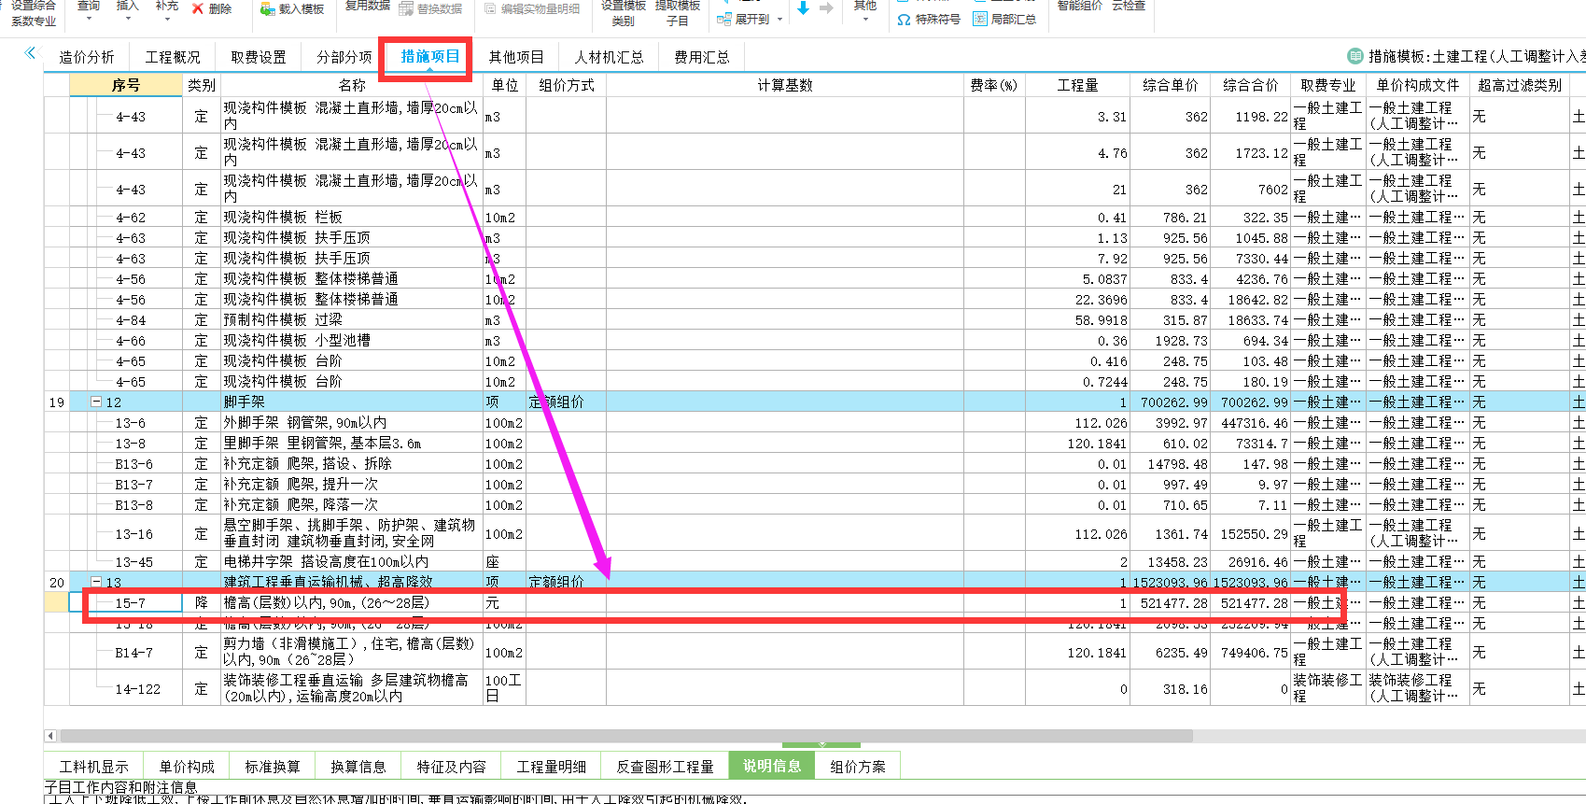This screenshot has height=804, width=1586.
Task: Click the 设置模板类别 button
Action: click(624, 12)
